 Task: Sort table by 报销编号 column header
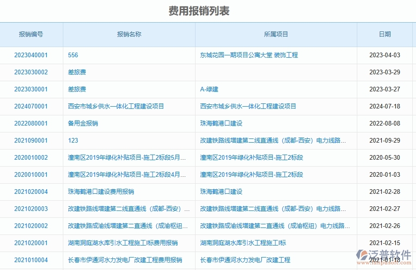31,34
